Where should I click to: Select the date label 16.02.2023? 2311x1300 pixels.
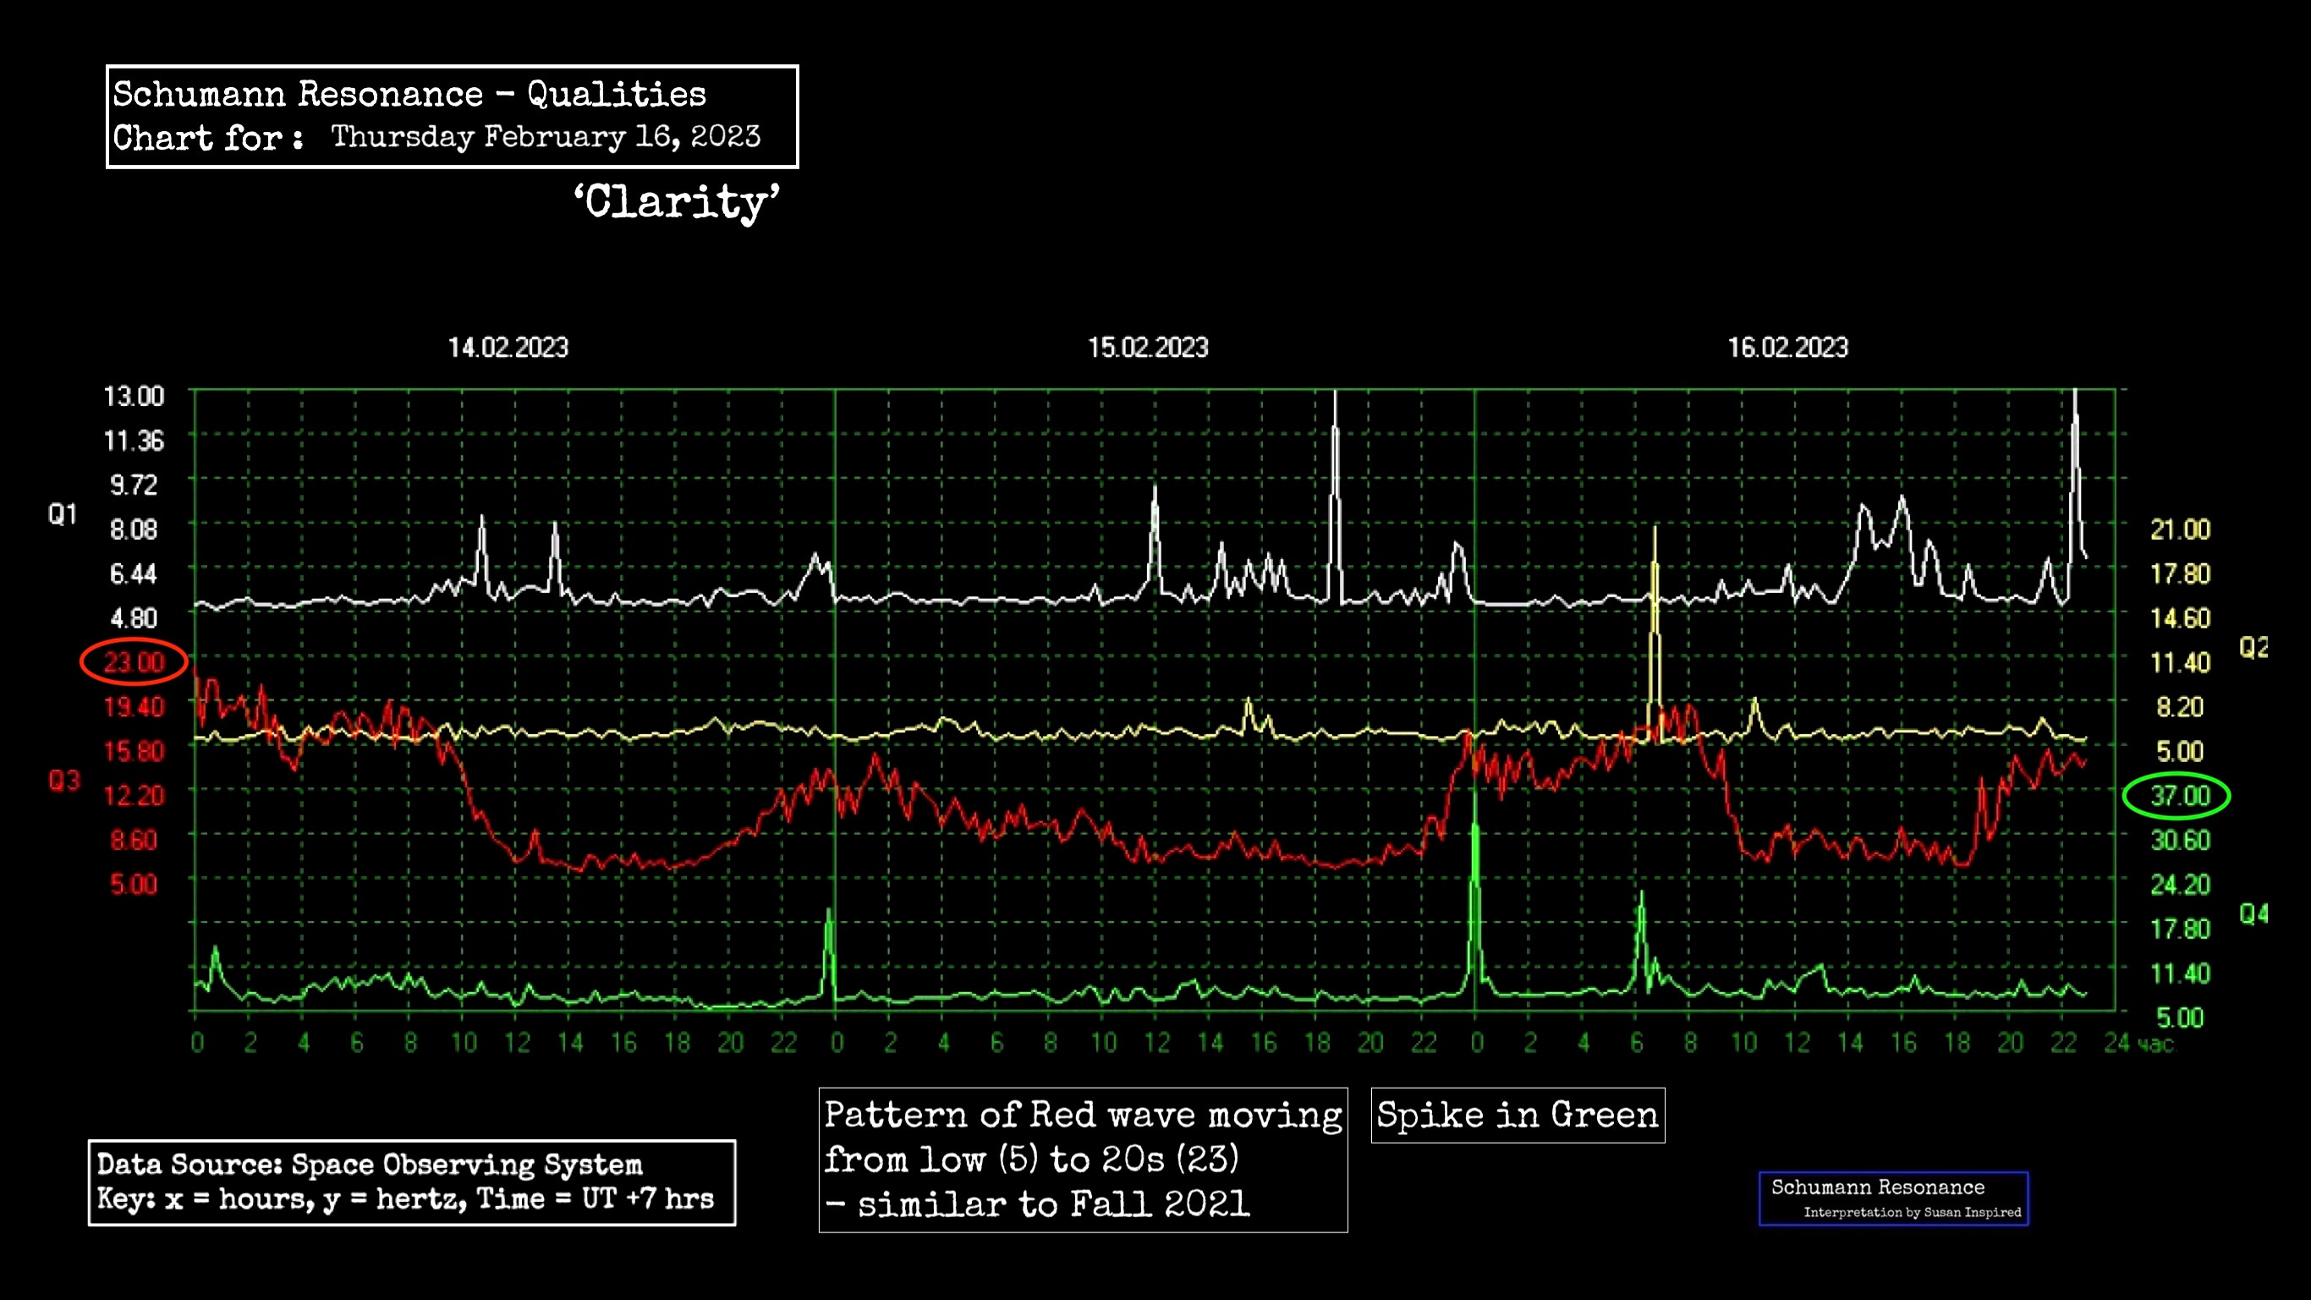click(1787, 348)
